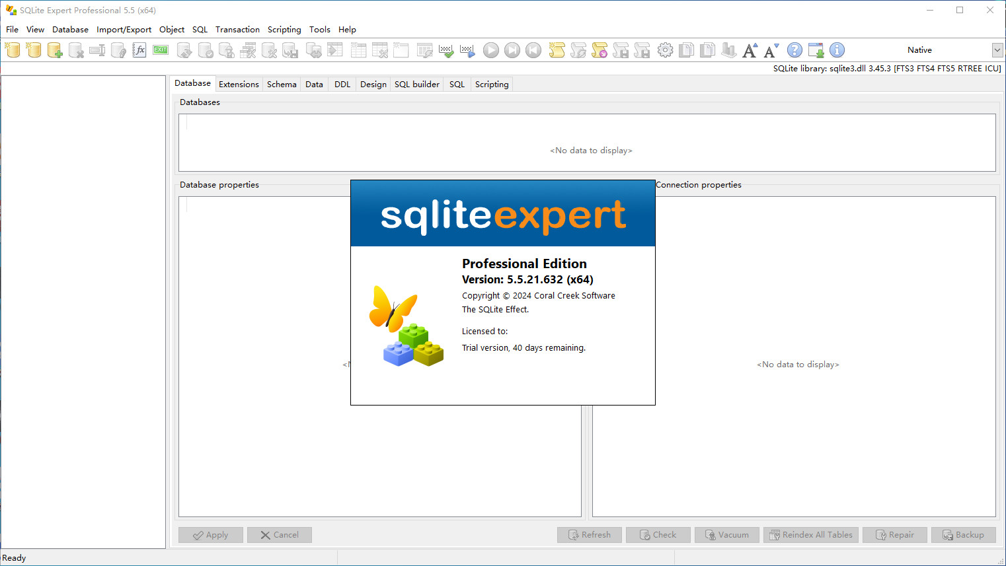Screen dimensions: 1006x566
Task: Switch to the Data tab
Action: pyautogui.click(x=314, y=85)
